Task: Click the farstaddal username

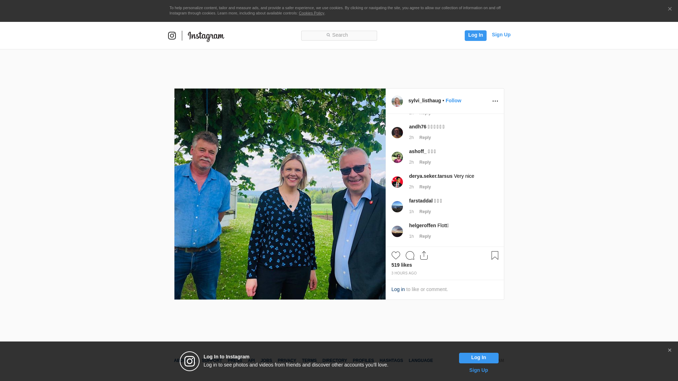Action: click(x=421, y=201)
